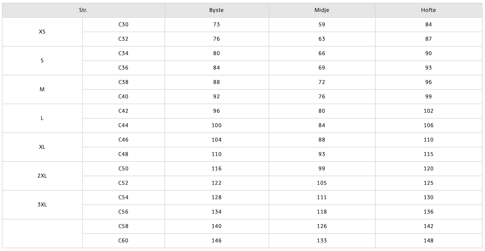Click the Byste value 100 cell
485x251 pixels.
216,126
